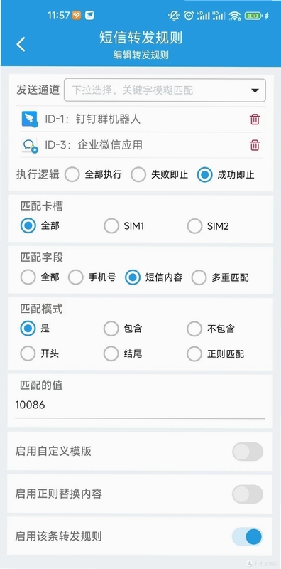281x569 pixels.
Task: Expand the 发送通道 dropdown arrow
Action: 255,90
